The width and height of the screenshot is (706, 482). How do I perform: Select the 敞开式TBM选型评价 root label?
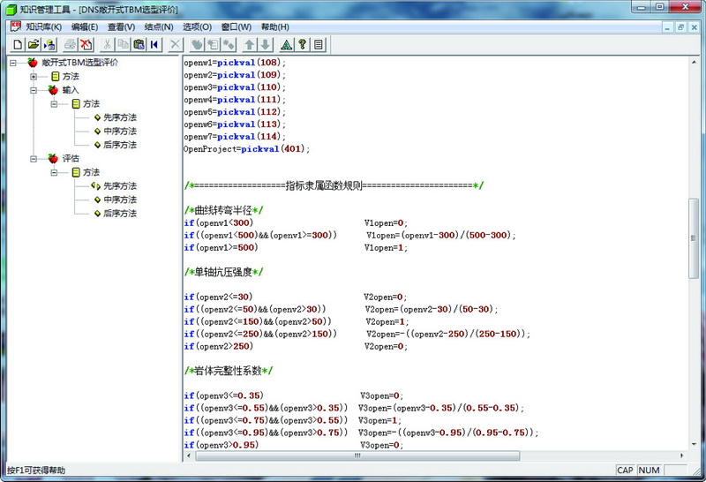coord(79,63)
